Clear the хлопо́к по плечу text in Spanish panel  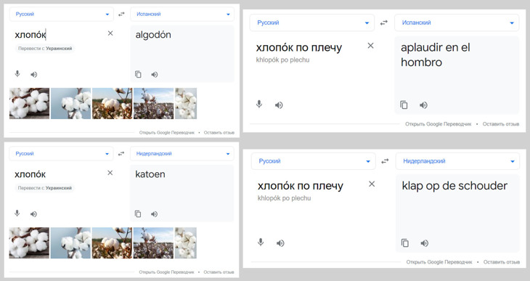[x=370, y=46]
